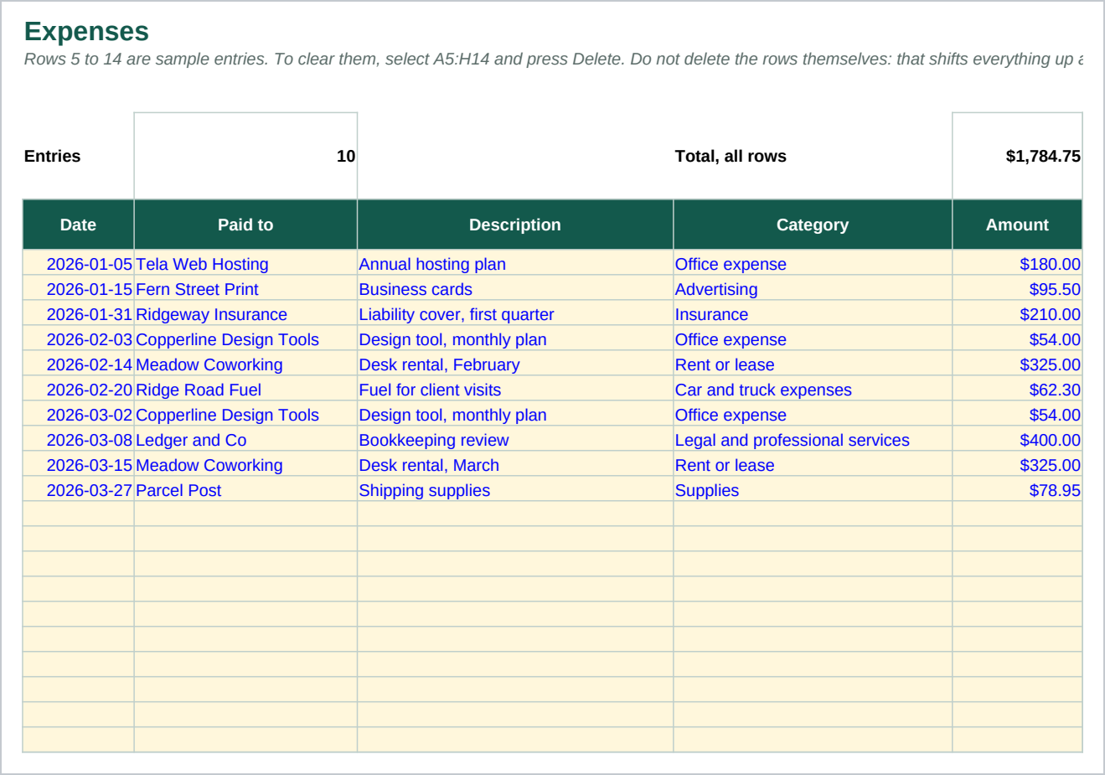1105x775 pixels.
Task: Click the date cell 2026-02-03
Action: pos(78,339)
